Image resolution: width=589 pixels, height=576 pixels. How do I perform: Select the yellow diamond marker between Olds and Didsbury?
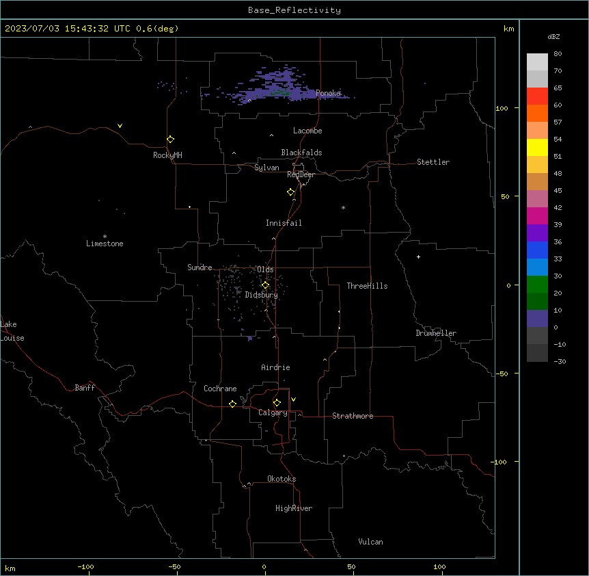click(x=265, y=285)
